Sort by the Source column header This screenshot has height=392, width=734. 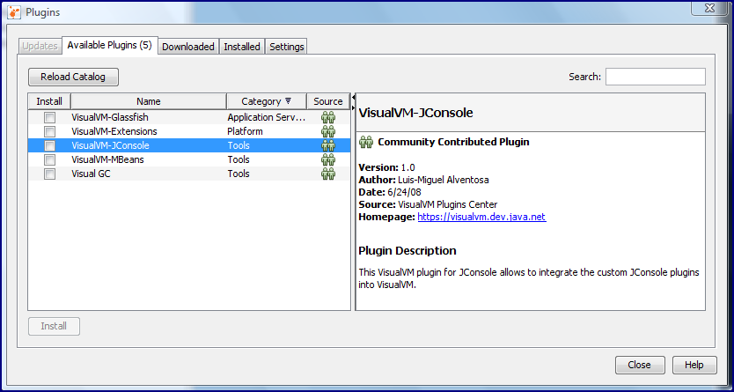pyautogui.click(x=328, y=101)
